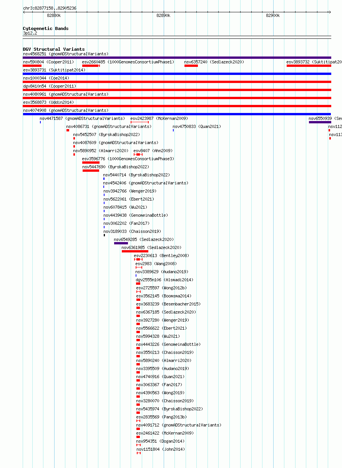Open the esv2725597 (Wong2012b) label
The height and width of the screenshot is (468, 342).
(x=161, y=288)
